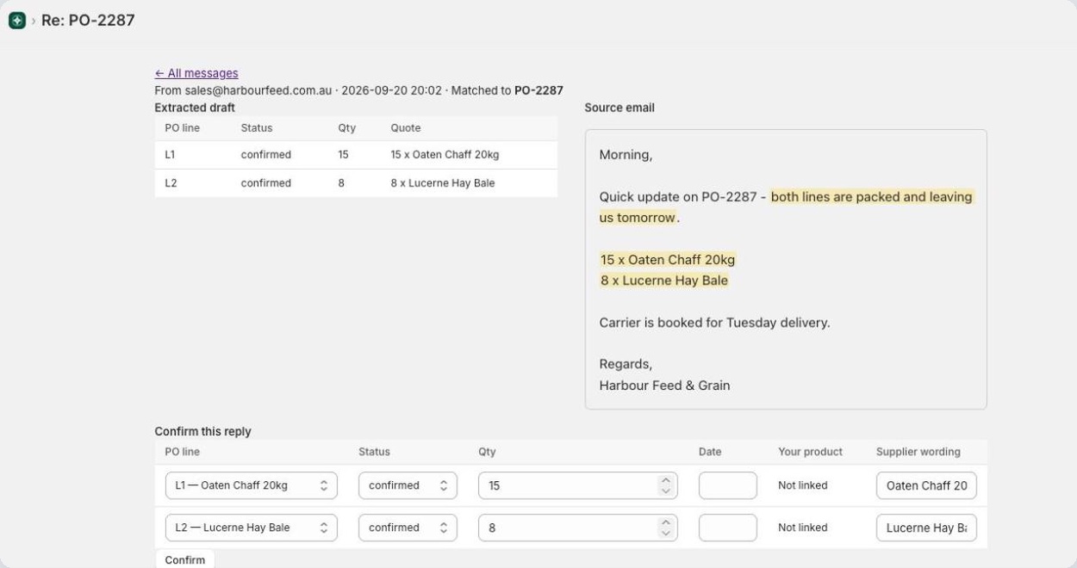Increase quantity stepper on the 15 field
This screenshot has height=568, width=1077.
point(664,480)
